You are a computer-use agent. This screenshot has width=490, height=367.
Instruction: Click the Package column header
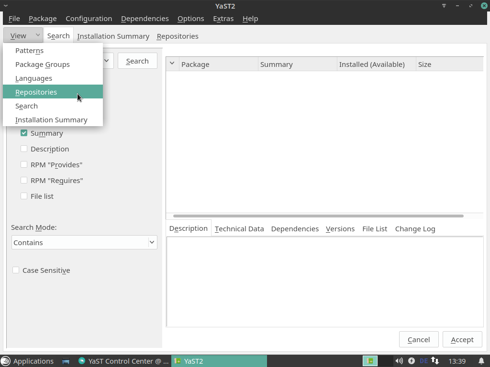coord(218,64)
